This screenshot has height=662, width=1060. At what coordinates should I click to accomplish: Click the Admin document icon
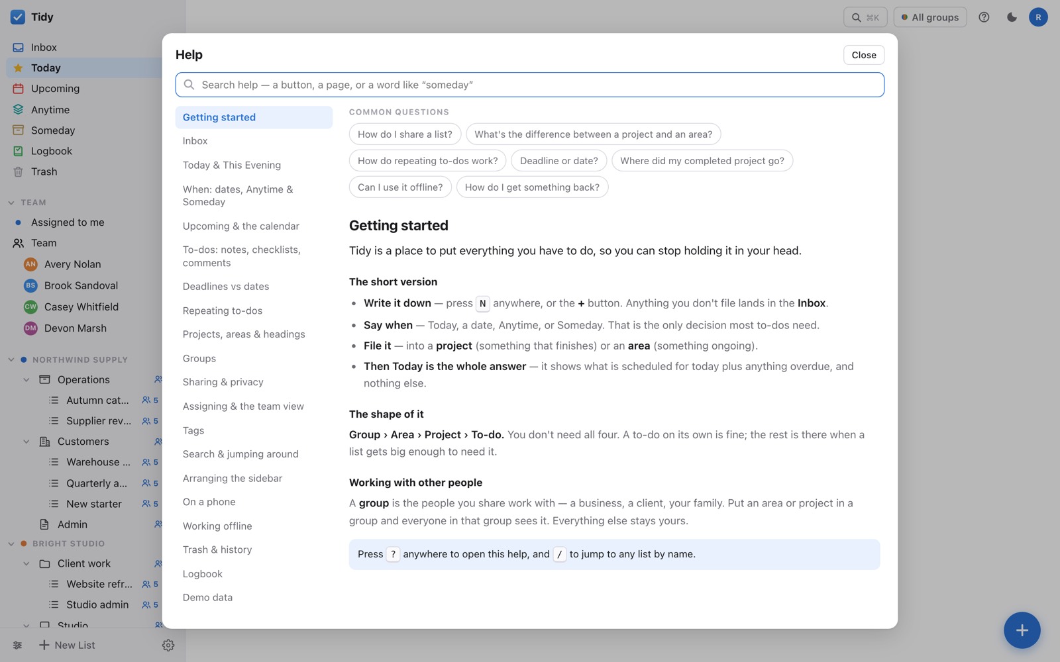tap(44, 524)
